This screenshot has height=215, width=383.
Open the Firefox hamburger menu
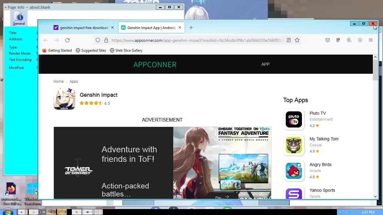pyautogui.click(x=371, y=40)
